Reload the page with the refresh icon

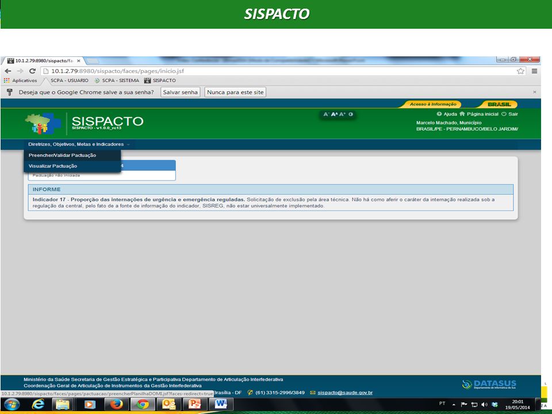point(32,71)
